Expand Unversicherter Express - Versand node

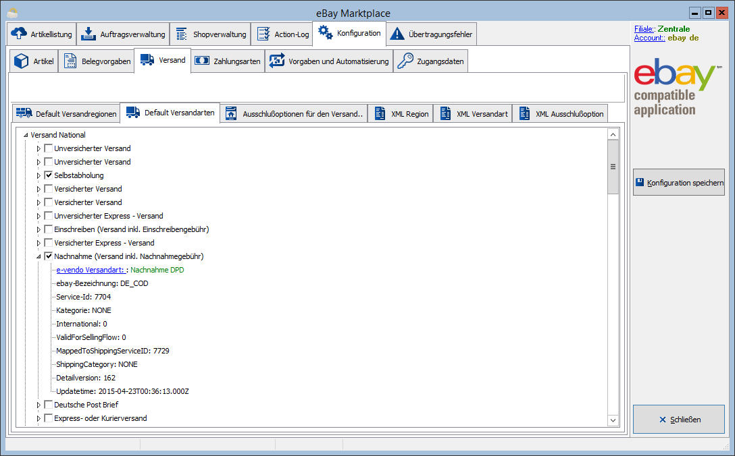[x=39, y=216]
